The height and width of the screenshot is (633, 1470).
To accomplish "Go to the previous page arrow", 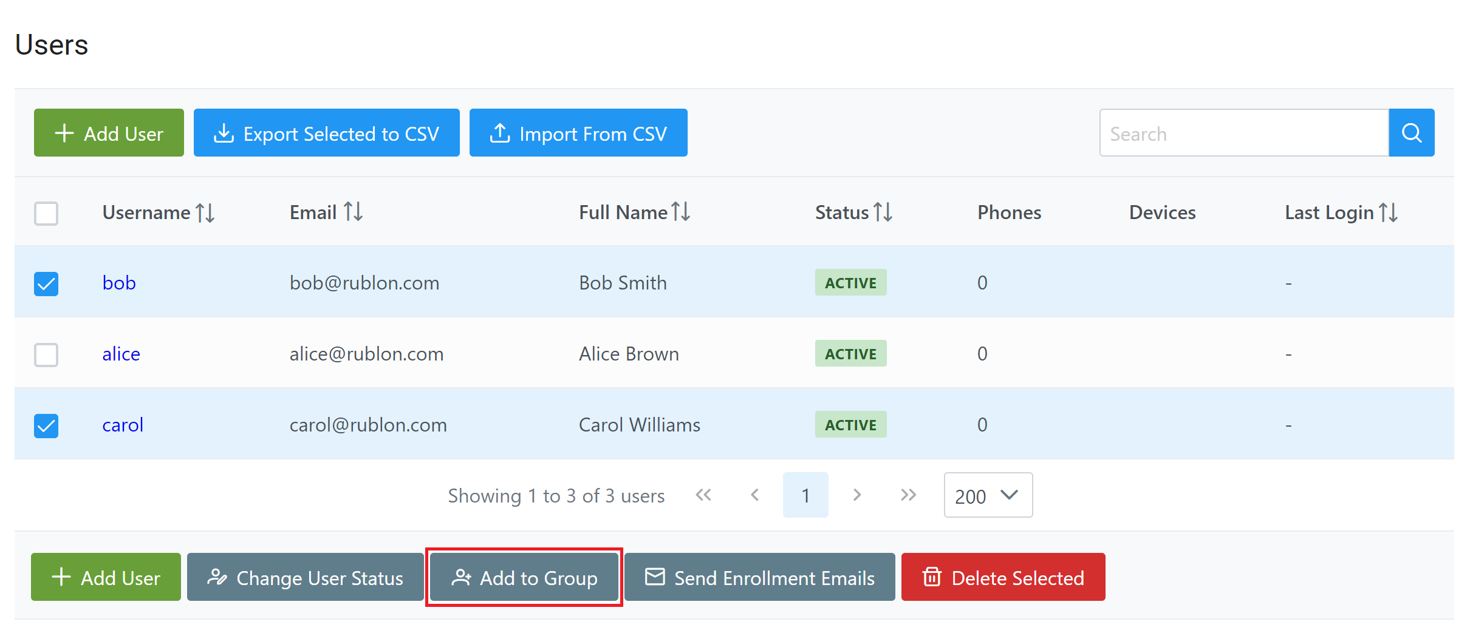I will click(x=755, y=495).
